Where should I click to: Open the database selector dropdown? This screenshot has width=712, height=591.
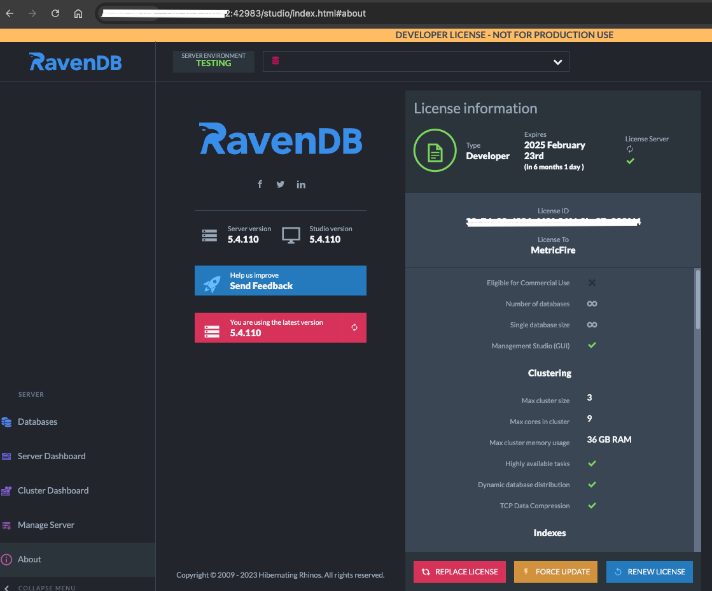558,62
